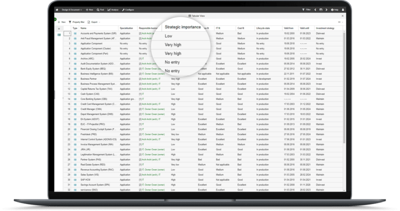This screenshot has width=400, height=211.
Task: Select Business Intelligence System (BIS) name
Action: click(96, 74)
